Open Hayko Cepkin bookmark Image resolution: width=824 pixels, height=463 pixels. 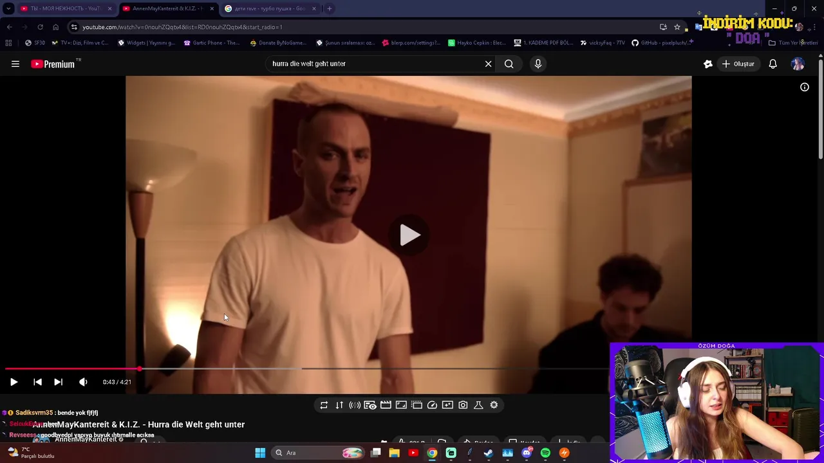click(477, 43)
